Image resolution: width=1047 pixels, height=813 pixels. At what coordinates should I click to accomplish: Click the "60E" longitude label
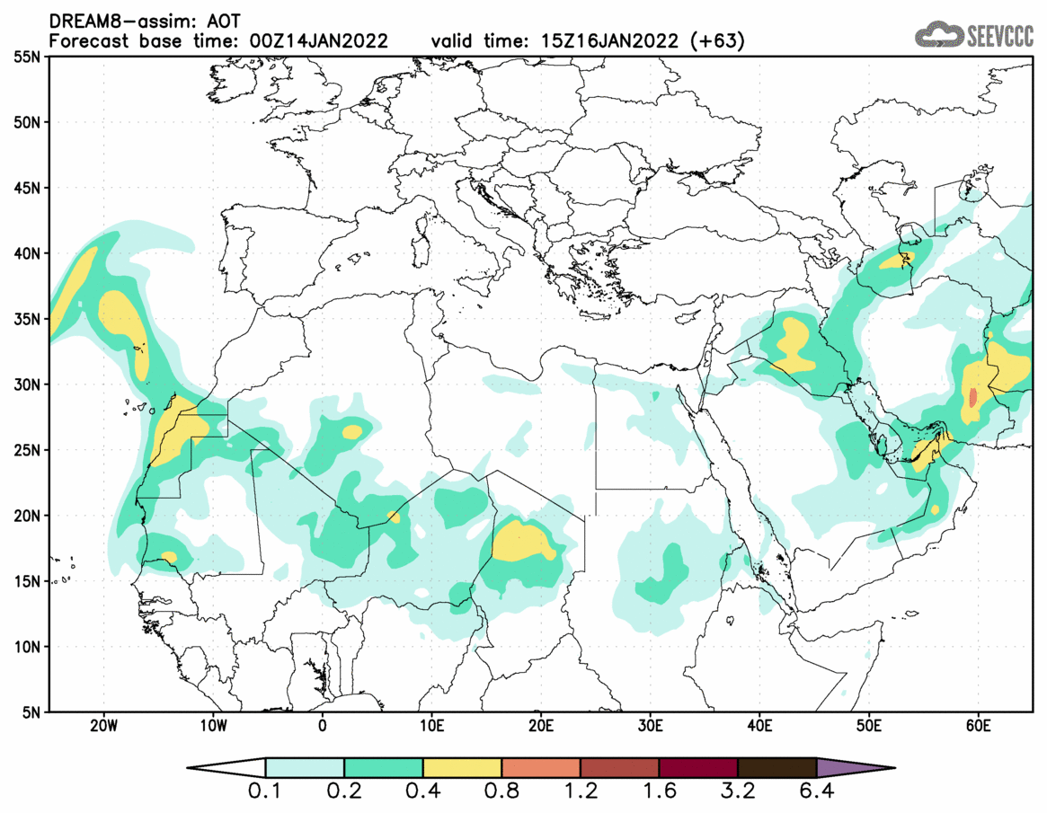(x=978, y=726)
